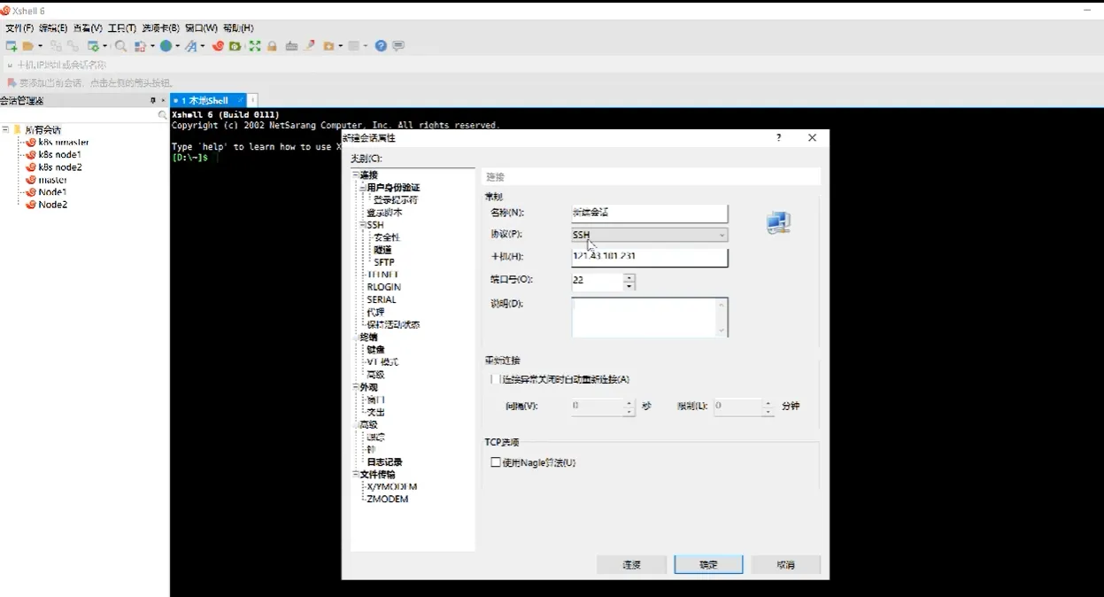Open the 协议(P) SSH dropdown
Viewport: 1104px width, 597px height.
[650, 235]
